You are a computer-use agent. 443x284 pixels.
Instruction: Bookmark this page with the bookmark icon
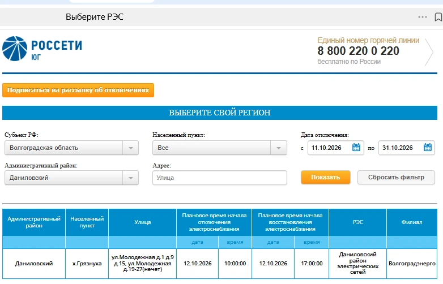(438, 17)
